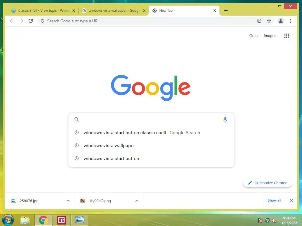Choose the windows vista wallpaper suggestion
Screen dimensions: 302x226
coord(151,145)
